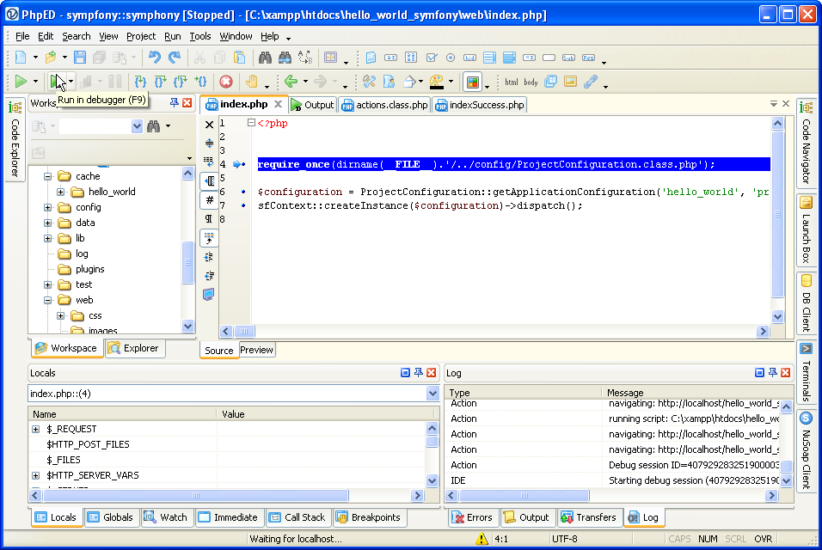Click the Paste clipboard icon

[x=240, y=58]
